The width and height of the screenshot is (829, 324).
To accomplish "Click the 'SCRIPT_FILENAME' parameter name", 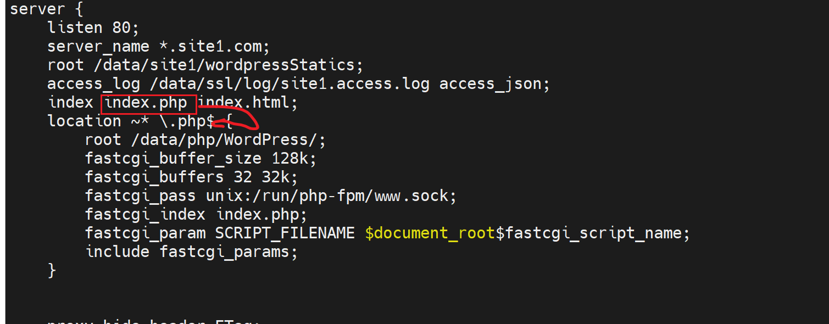I will coord(285,233).
